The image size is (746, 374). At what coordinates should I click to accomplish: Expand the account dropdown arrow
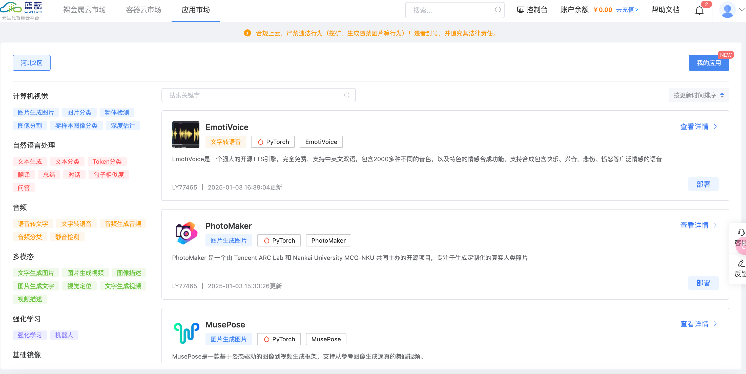pyautogui.click(x=742, y=10)
